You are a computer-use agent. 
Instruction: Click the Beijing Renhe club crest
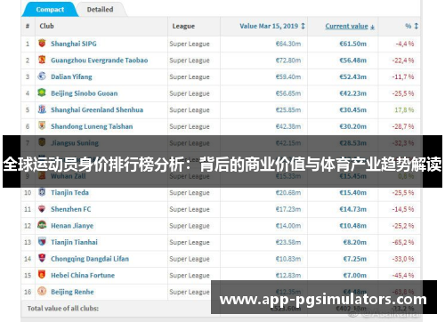coord(42,291)
